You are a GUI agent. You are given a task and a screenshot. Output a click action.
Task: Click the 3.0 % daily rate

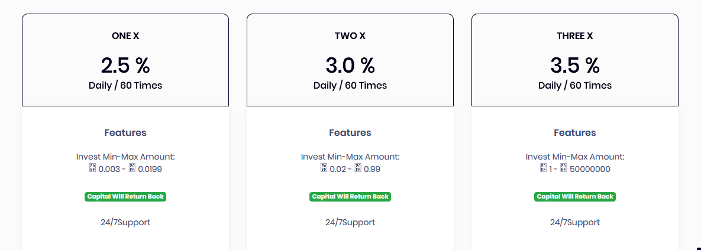[350, 64]
